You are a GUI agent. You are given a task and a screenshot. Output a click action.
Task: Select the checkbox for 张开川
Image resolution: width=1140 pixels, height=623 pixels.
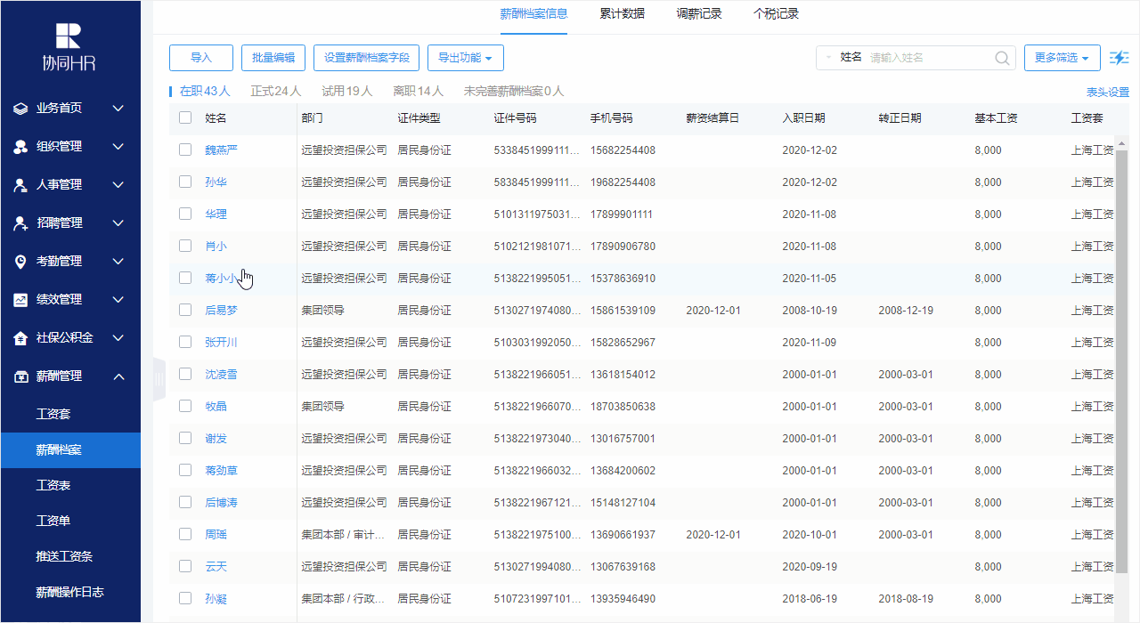pyautogui.click(x=185, y=342)
